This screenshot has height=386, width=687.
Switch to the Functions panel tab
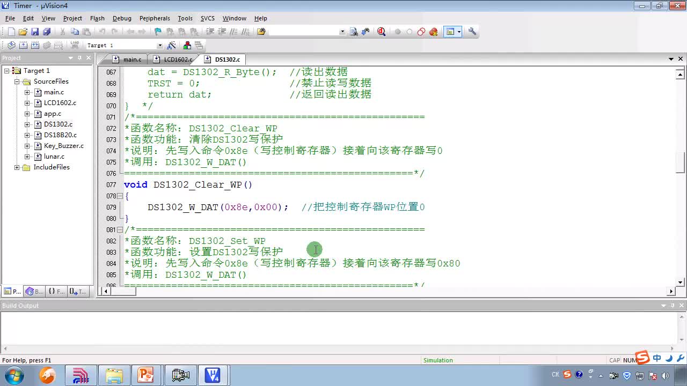pyautogui.click(x=56, y=292)
